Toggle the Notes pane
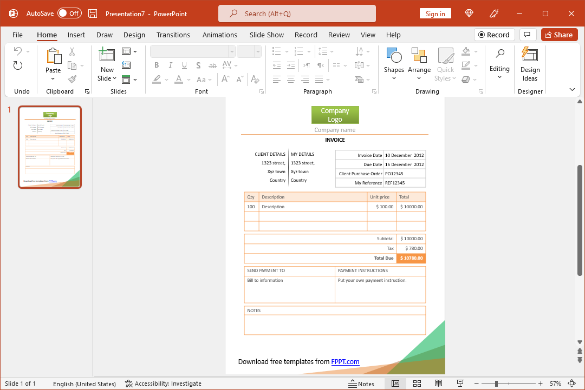Image resolution: width=585 pixels, height=390 pixels. coord(361,384)
